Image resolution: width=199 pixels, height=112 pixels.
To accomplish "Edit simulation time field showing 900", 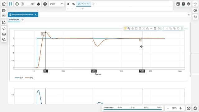I will (x=30, y=4).
